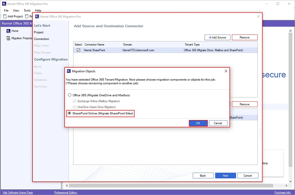
Task: Open the Purchase Info link
Action: (x=282, y=192)
